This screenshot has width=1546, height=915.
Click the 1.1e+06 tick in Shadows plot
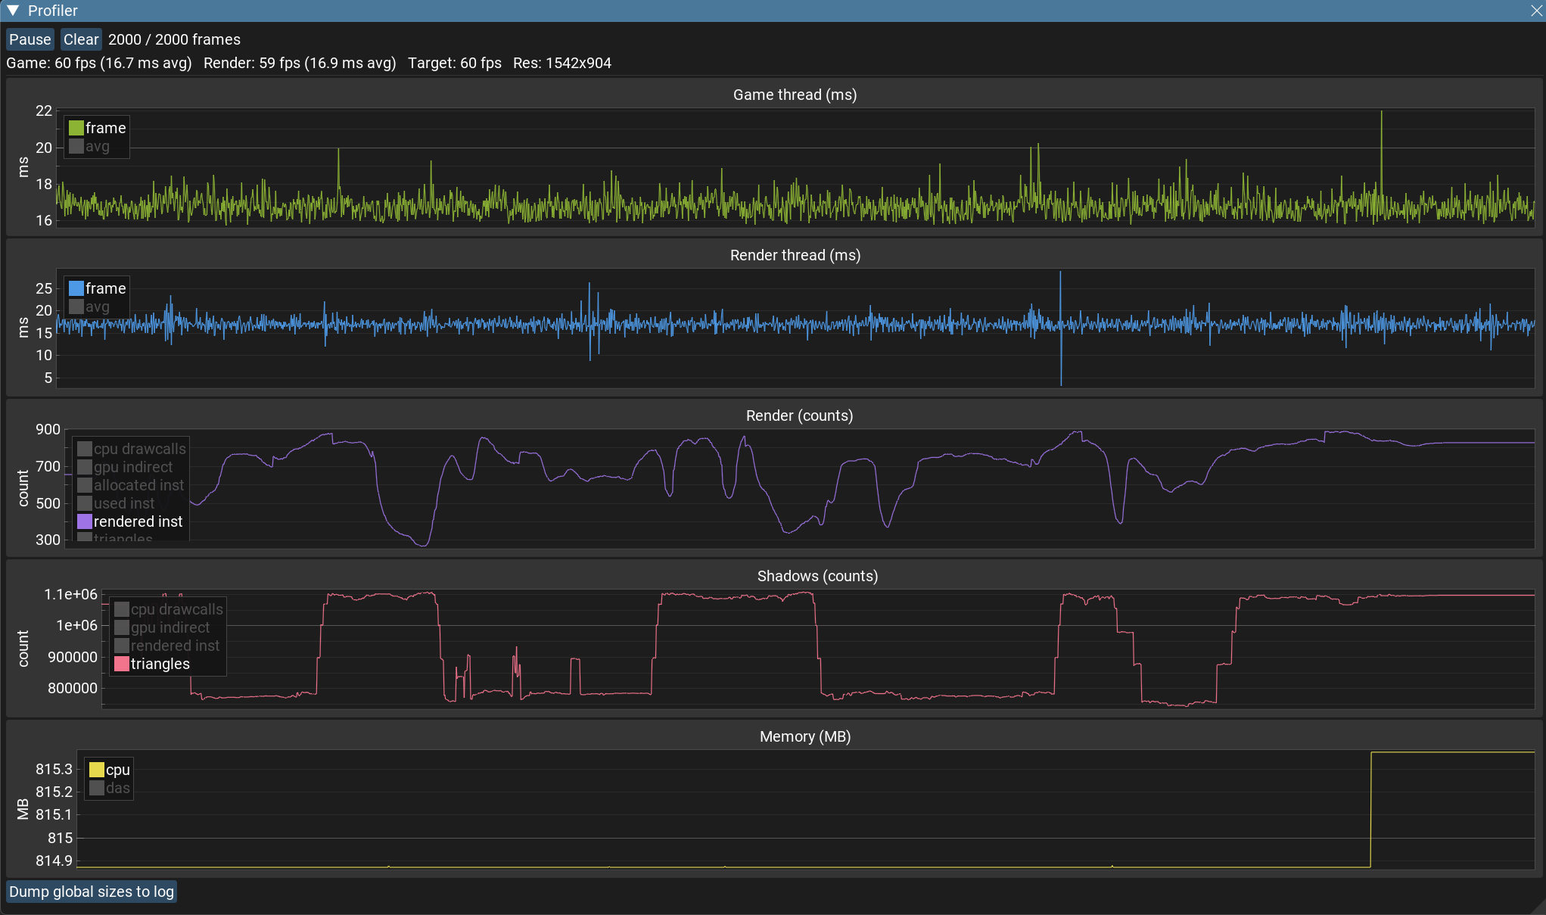pyautogui.click(x=70, y=594)
